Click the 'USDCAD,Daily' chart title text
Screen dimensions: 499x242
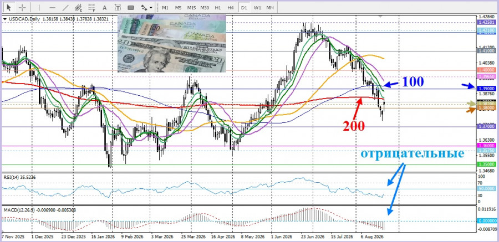24,19
